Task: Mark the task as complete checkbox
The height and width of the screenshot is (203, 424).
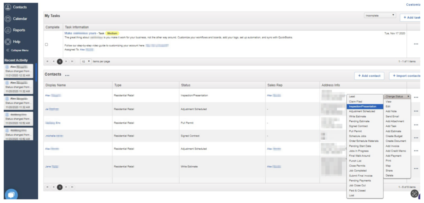Action: [46, 45]
